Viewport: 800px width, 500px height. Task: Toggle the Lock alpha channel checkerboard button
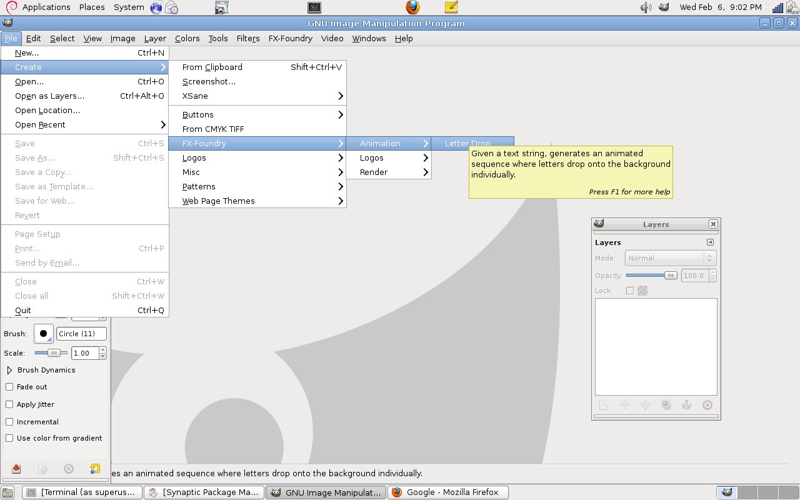[x=642, y=291]
